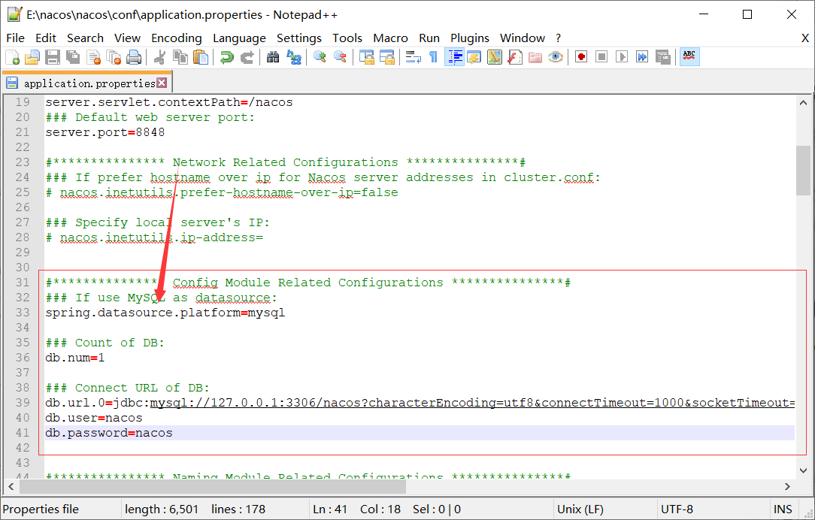The width and height of the screenshot is (815, 520).
Task: Open a file using the folder icon
Action: (x=32, y=56)
